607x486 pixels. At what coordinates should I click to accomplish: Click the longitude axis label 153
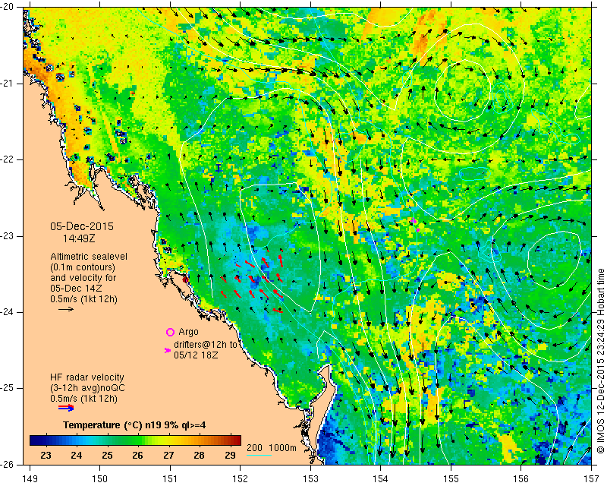[310, 479]
